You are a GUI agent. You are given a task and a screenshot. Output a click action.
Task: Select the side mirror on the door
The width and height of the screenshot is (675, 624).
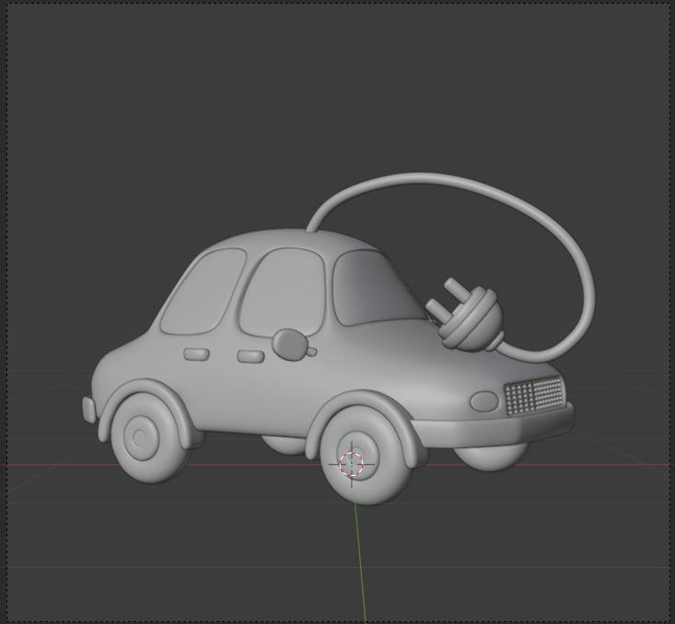[x=294, y=345]
